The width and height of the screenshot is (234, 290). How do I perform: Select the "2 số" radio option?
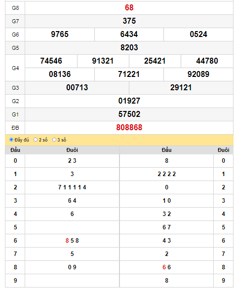pyautogui.click(x=36, y=140)
